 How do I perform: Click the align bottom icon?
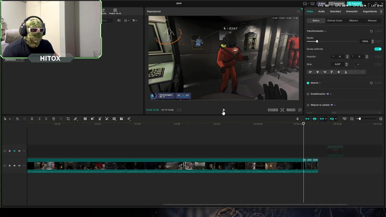coord(346,72)
